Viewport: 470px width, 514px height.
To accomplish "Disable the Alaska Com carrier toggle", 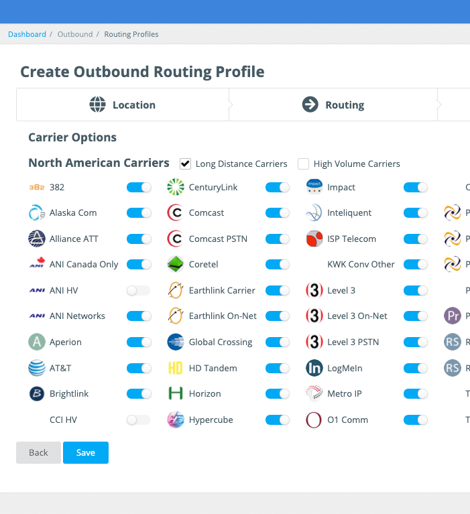I will 139,213.
